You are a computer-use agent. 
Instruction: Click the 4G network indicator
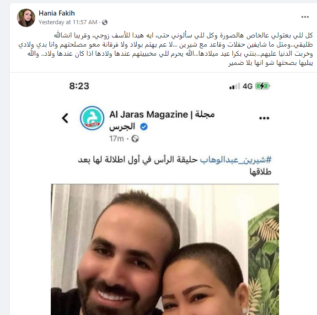[x=247, y=87]
